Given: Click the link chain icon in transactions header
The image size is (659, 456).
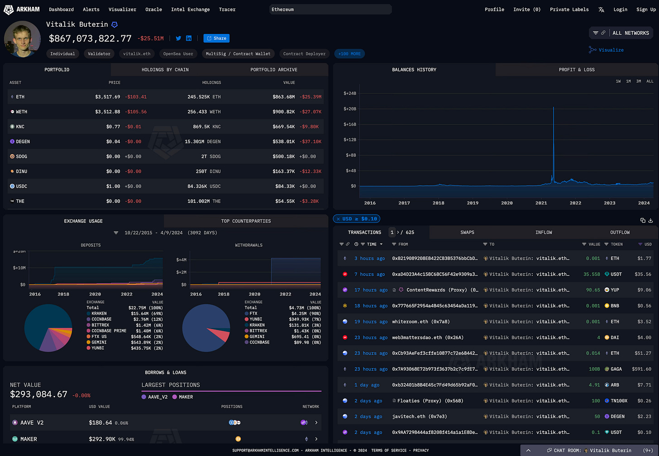Looking at the screenshot, I should pyautogui.click(x=348, y=244).
